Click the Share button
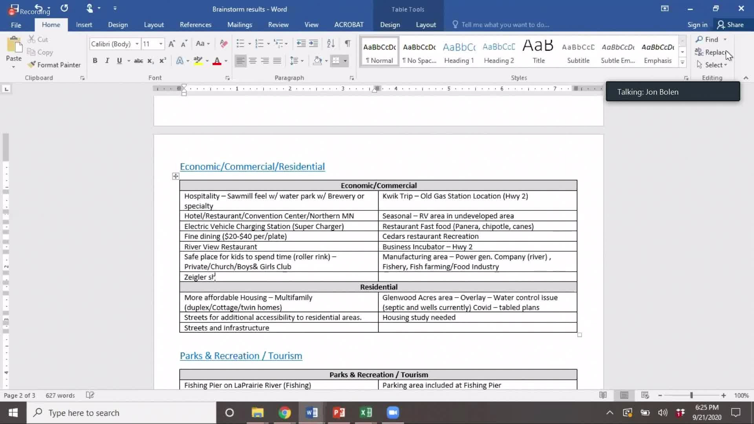The height and width of the screenshot is (424, 754). (730, 25)
